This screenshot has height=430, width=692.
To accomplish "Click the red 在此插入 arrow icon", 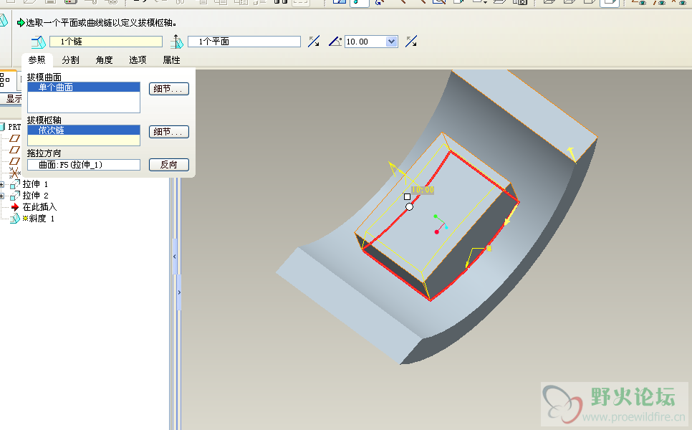I will point(15,207).
